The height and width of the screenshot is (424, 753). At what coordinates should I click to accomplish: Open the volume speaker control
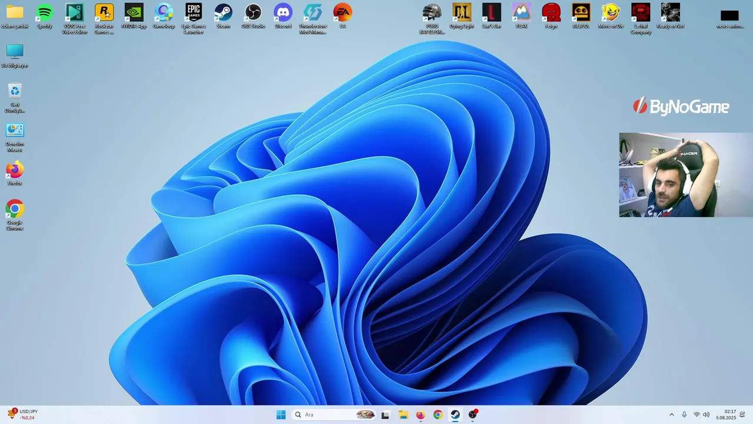pos(706,415)
